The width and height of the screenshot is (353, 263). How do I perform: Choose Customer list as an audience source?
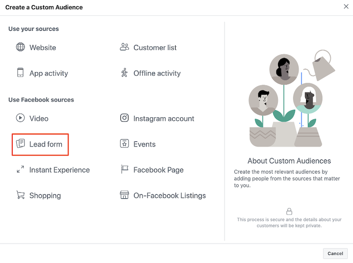pyautogui.click(x=154, y=47)
